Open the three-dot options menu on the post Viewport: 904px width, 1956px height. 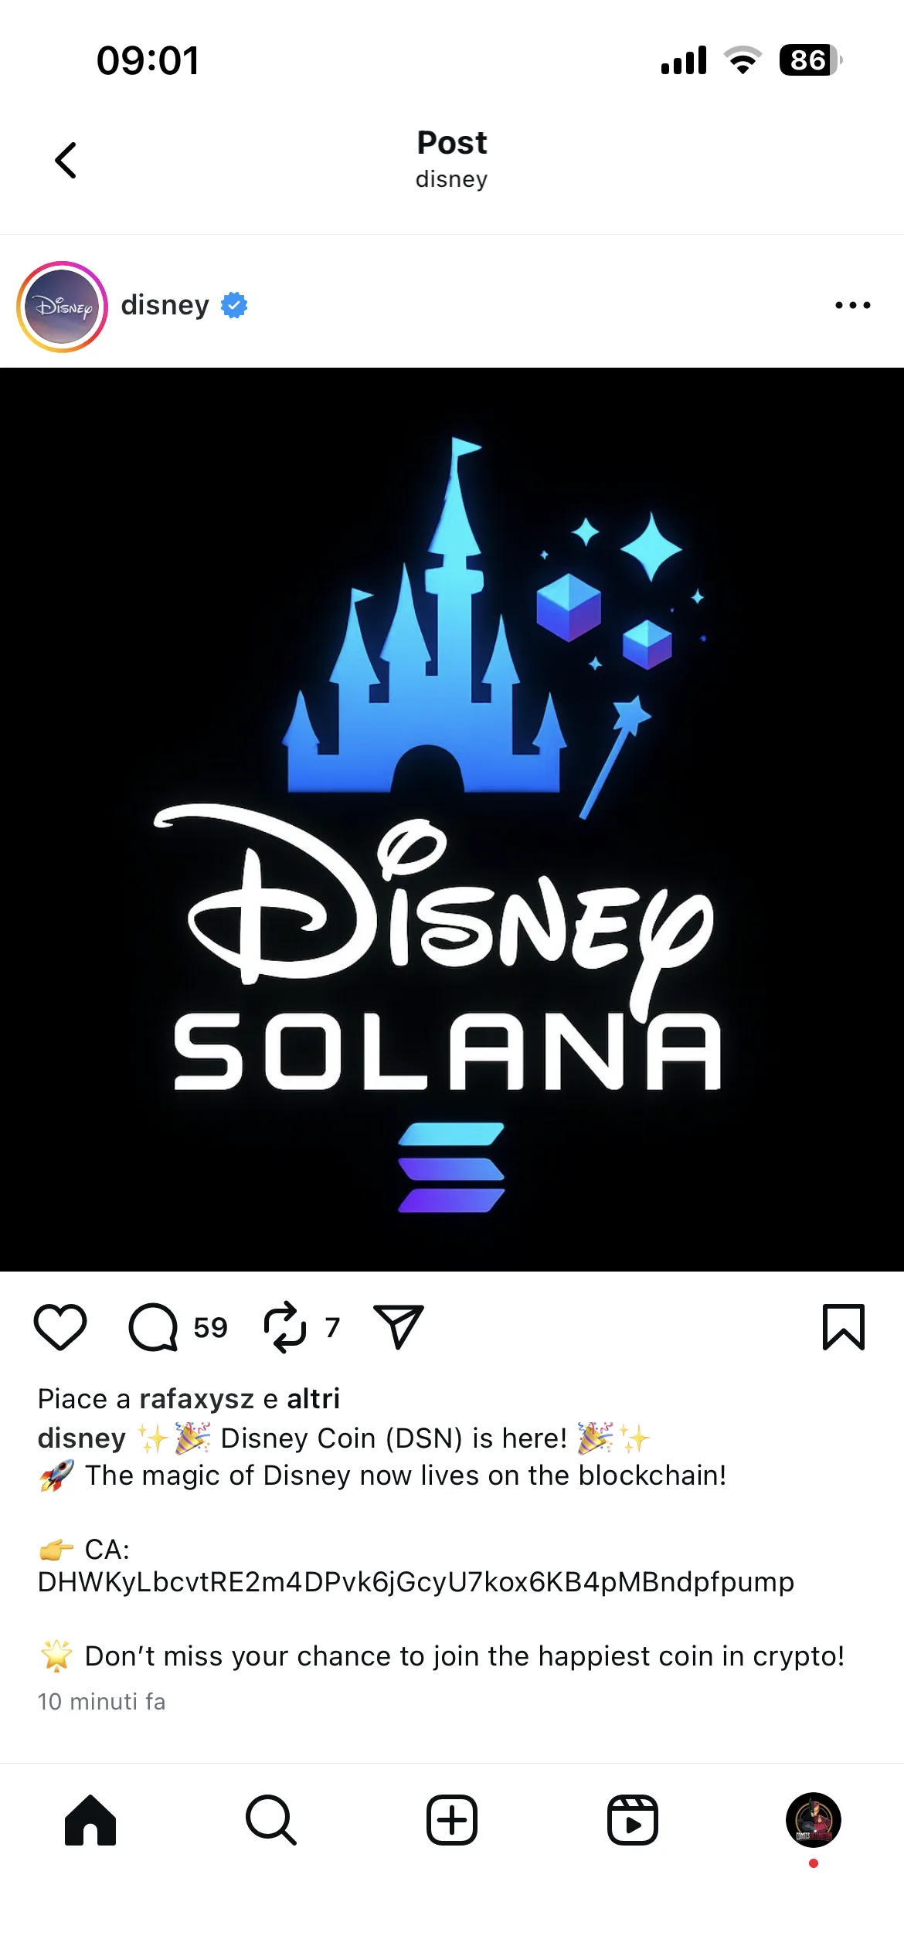tap(853, 305)
